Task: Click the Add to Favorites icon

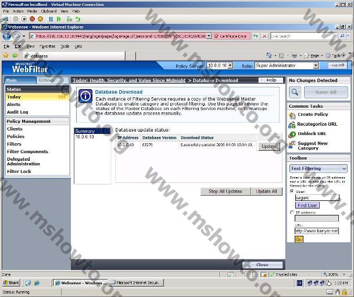Action: point(15,55)
